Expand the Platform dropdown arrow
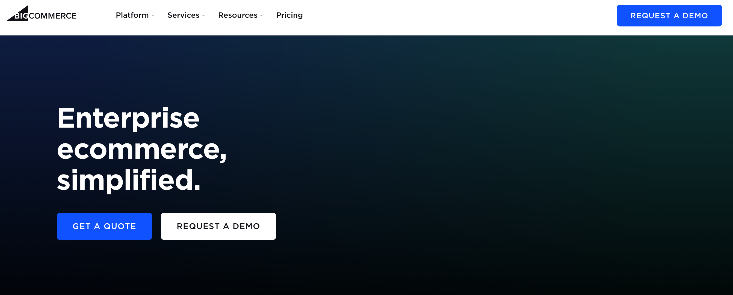Screen dimensions: 733x295 (153, 16)
